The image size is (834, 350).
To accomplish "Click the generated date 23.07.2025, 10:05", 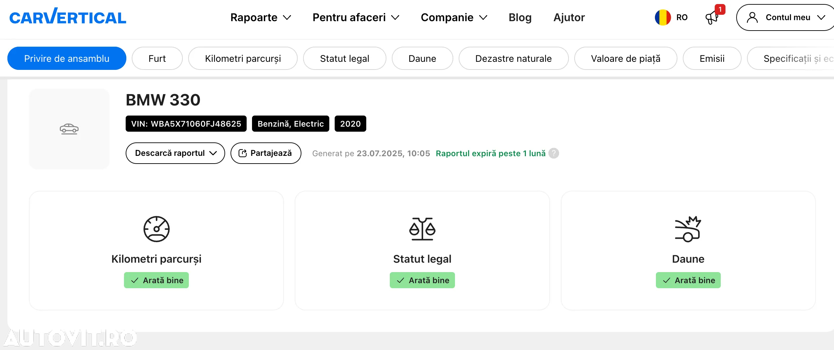I will click(393, 153).
